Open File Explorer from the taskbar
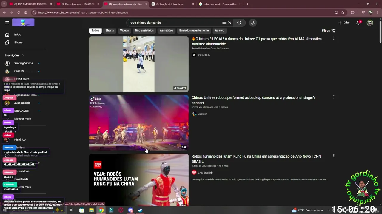Screen dimensions: 382x214 92,210
